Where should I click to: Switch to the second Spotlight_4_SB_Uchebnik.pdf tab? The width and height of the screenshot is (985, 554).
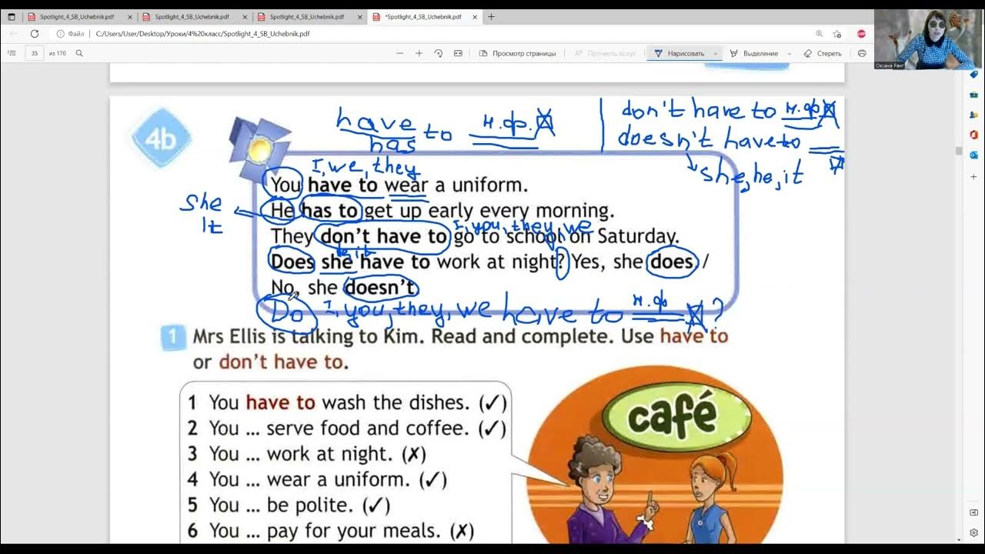(x=192, y=17)
